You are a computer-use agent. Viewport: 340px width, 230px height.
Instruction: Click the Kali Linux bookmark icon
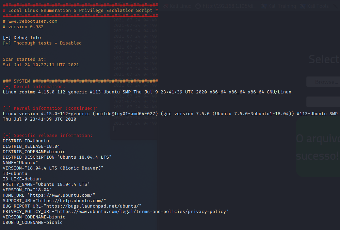[x=165, y=6]
